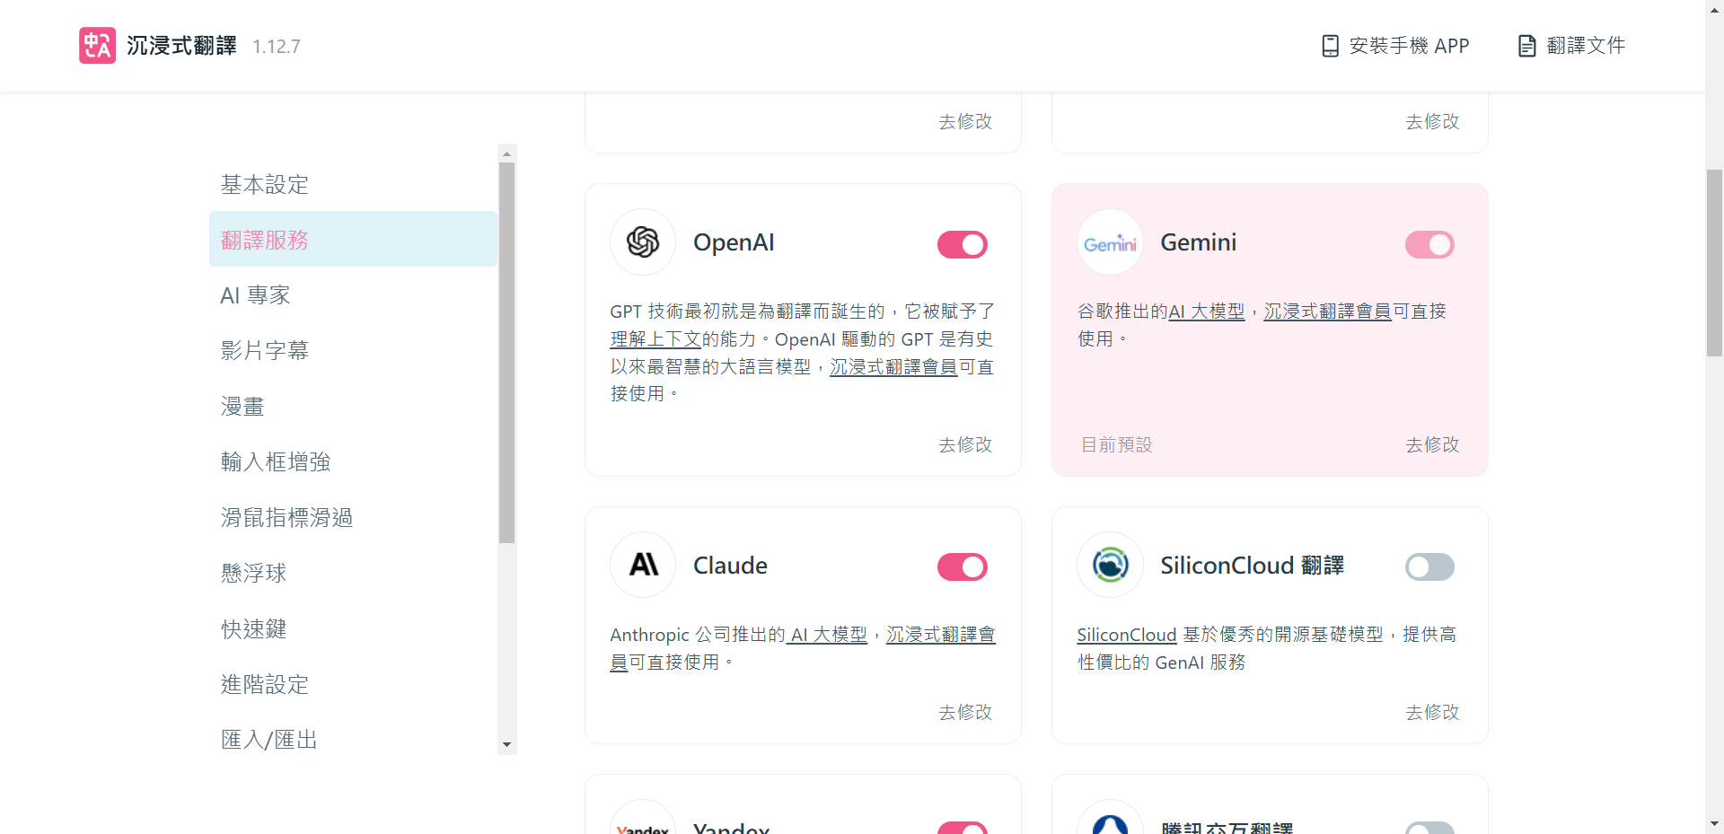This screenshot has height=834, width=1724.
Task: Open the SiliconCloud link in its description
Action: pyautogui.click(x=1127, y=635)
